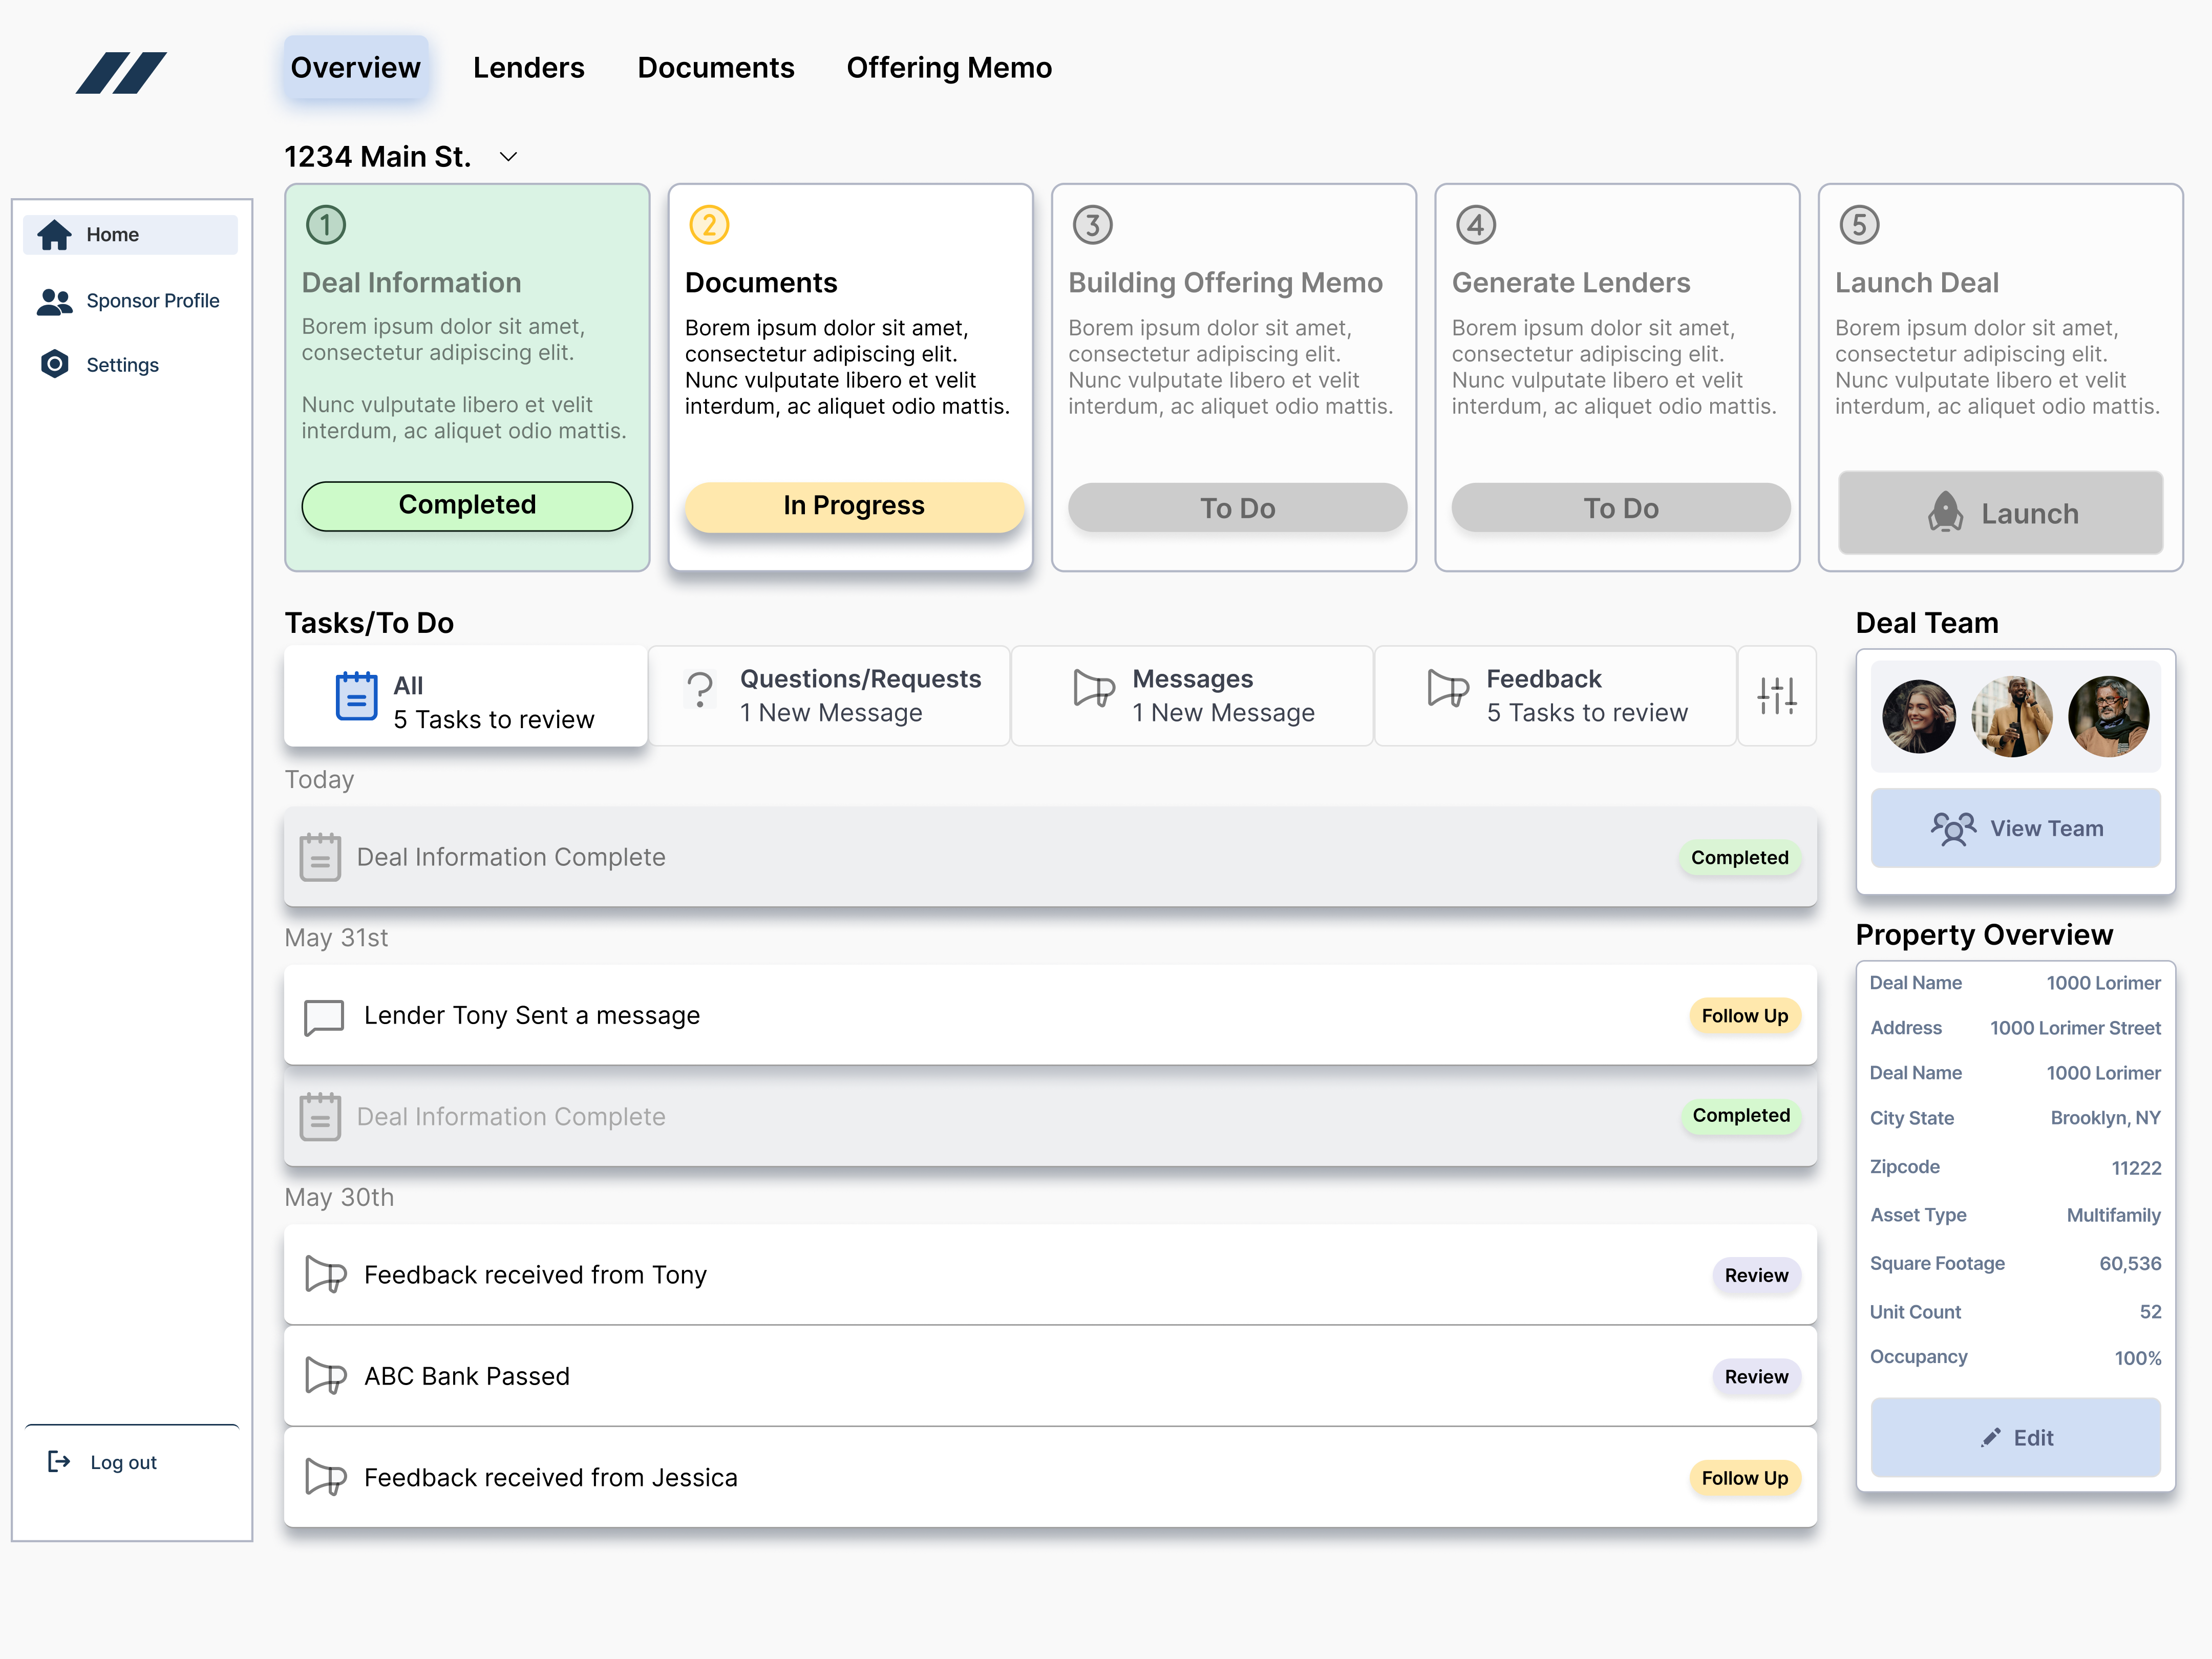Viewport: 2212px width, 1659px height.
Task: Click the Settings hexagon icon
Action: click(55, 364)
